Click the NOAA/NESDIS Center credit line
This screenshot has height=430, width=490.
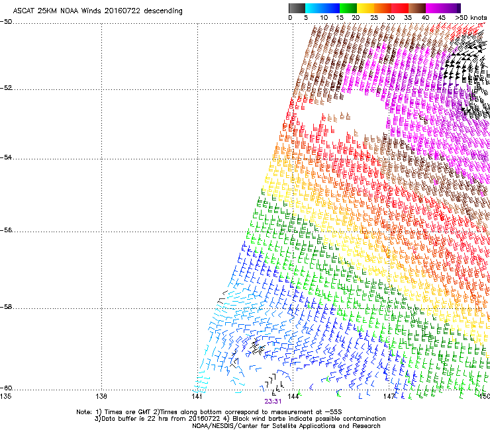(x=286, y=426)
